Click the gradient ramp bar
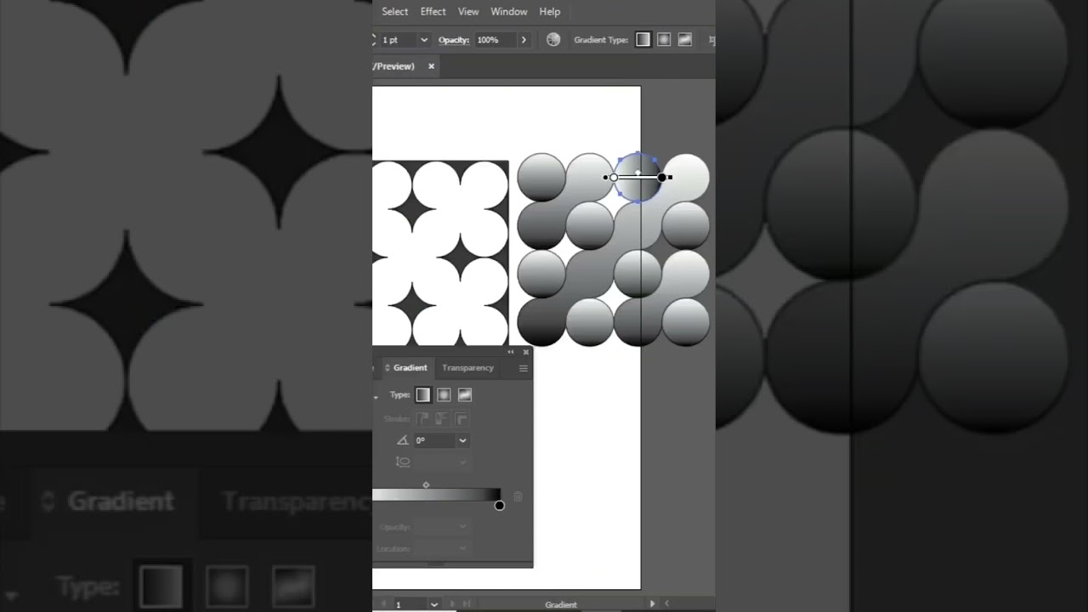 tap(436, 495)
